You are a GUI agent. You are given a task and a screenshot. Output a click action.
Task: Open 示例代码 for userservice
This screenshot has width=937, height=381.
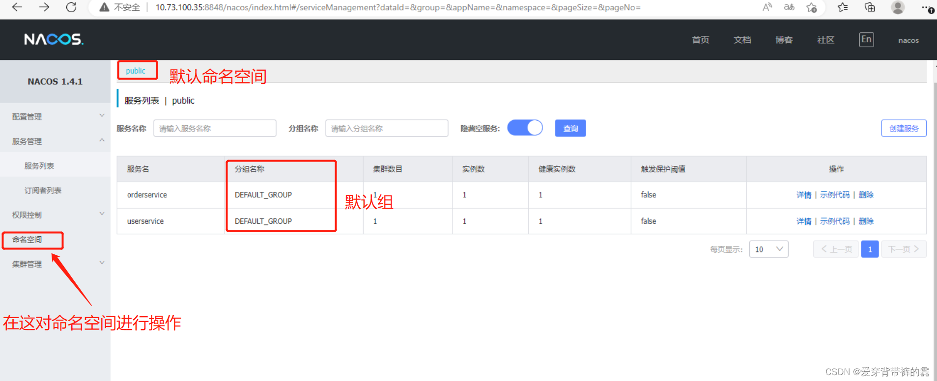(x=835, y=221)
